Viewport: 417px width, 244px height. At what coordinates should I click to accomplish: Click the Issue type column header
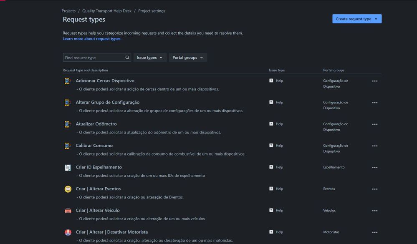277,70
